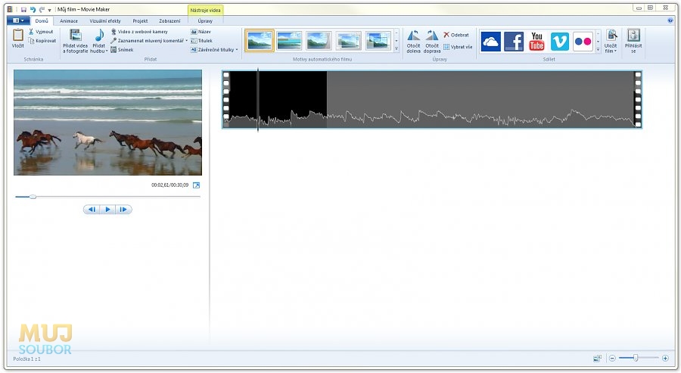Change thumbnail size icon in status bar
Viewport: 681px width, 373px height.
tap(598, 358)
